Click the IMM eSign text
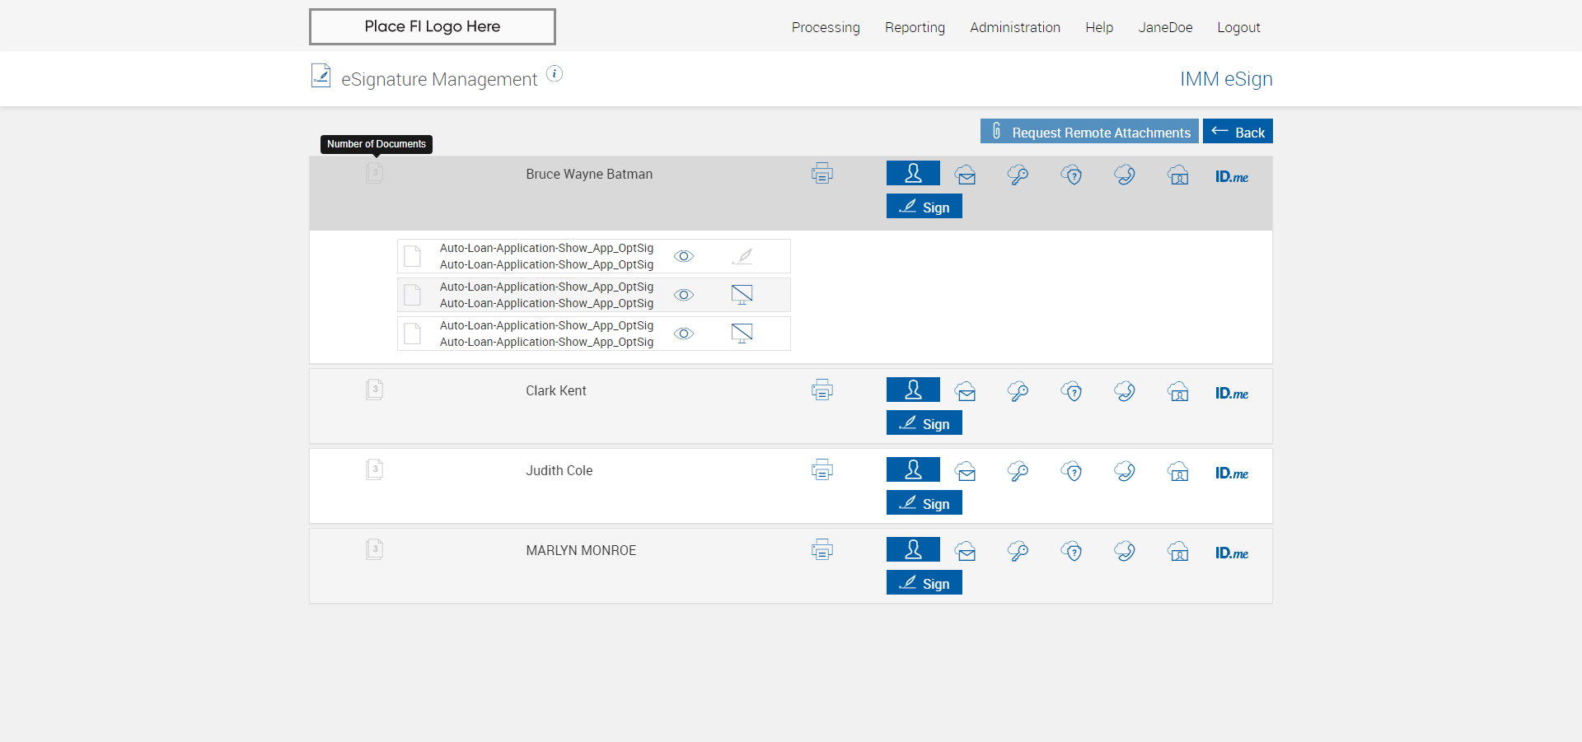The image size is (1582, 742). [x=1226, y=79]
